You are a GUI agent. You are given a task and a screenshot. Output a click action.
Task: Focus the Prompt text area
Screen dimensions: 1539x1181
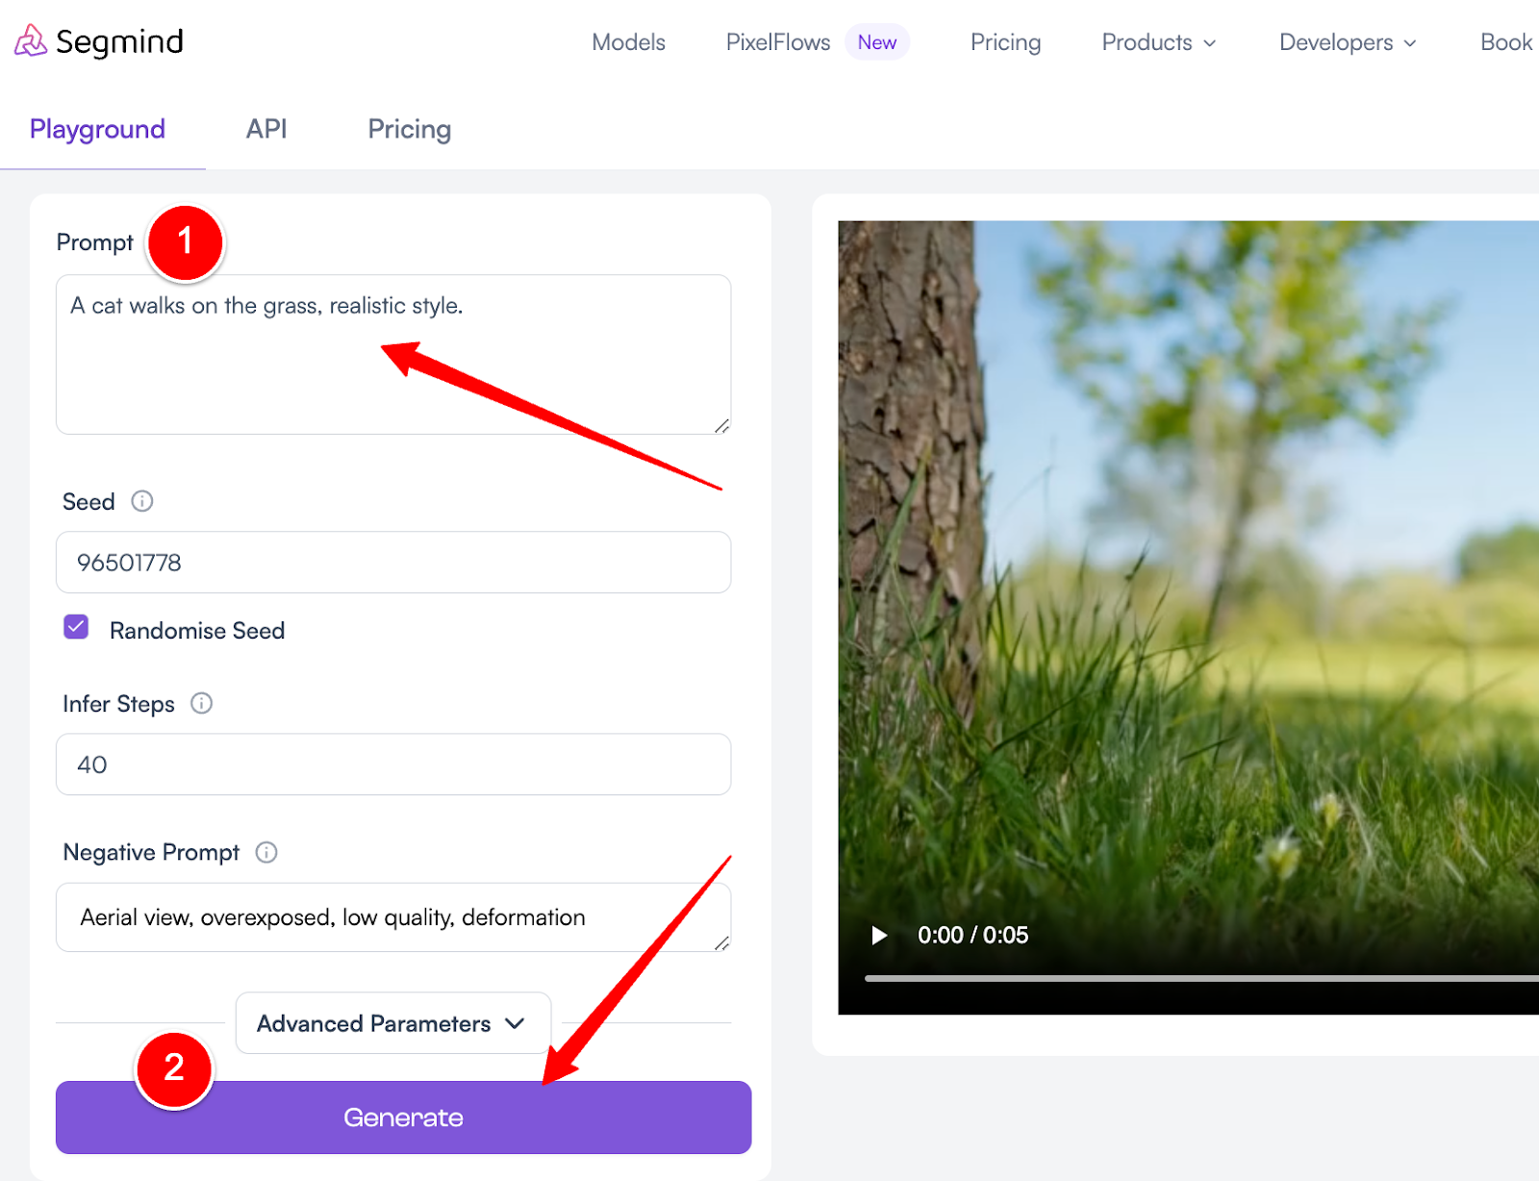[x=393, y=354]
